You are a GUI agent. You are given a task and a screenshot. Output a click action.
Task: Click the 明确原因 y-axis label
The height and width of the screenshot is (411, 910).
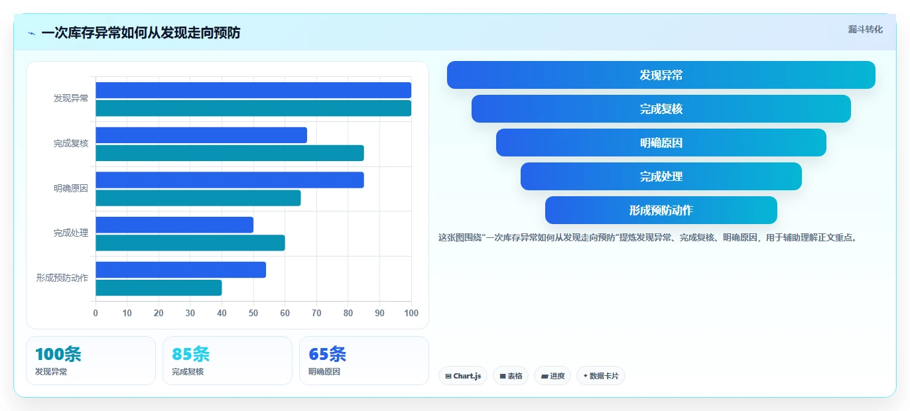pyautogui.click(x=71, y=188)
